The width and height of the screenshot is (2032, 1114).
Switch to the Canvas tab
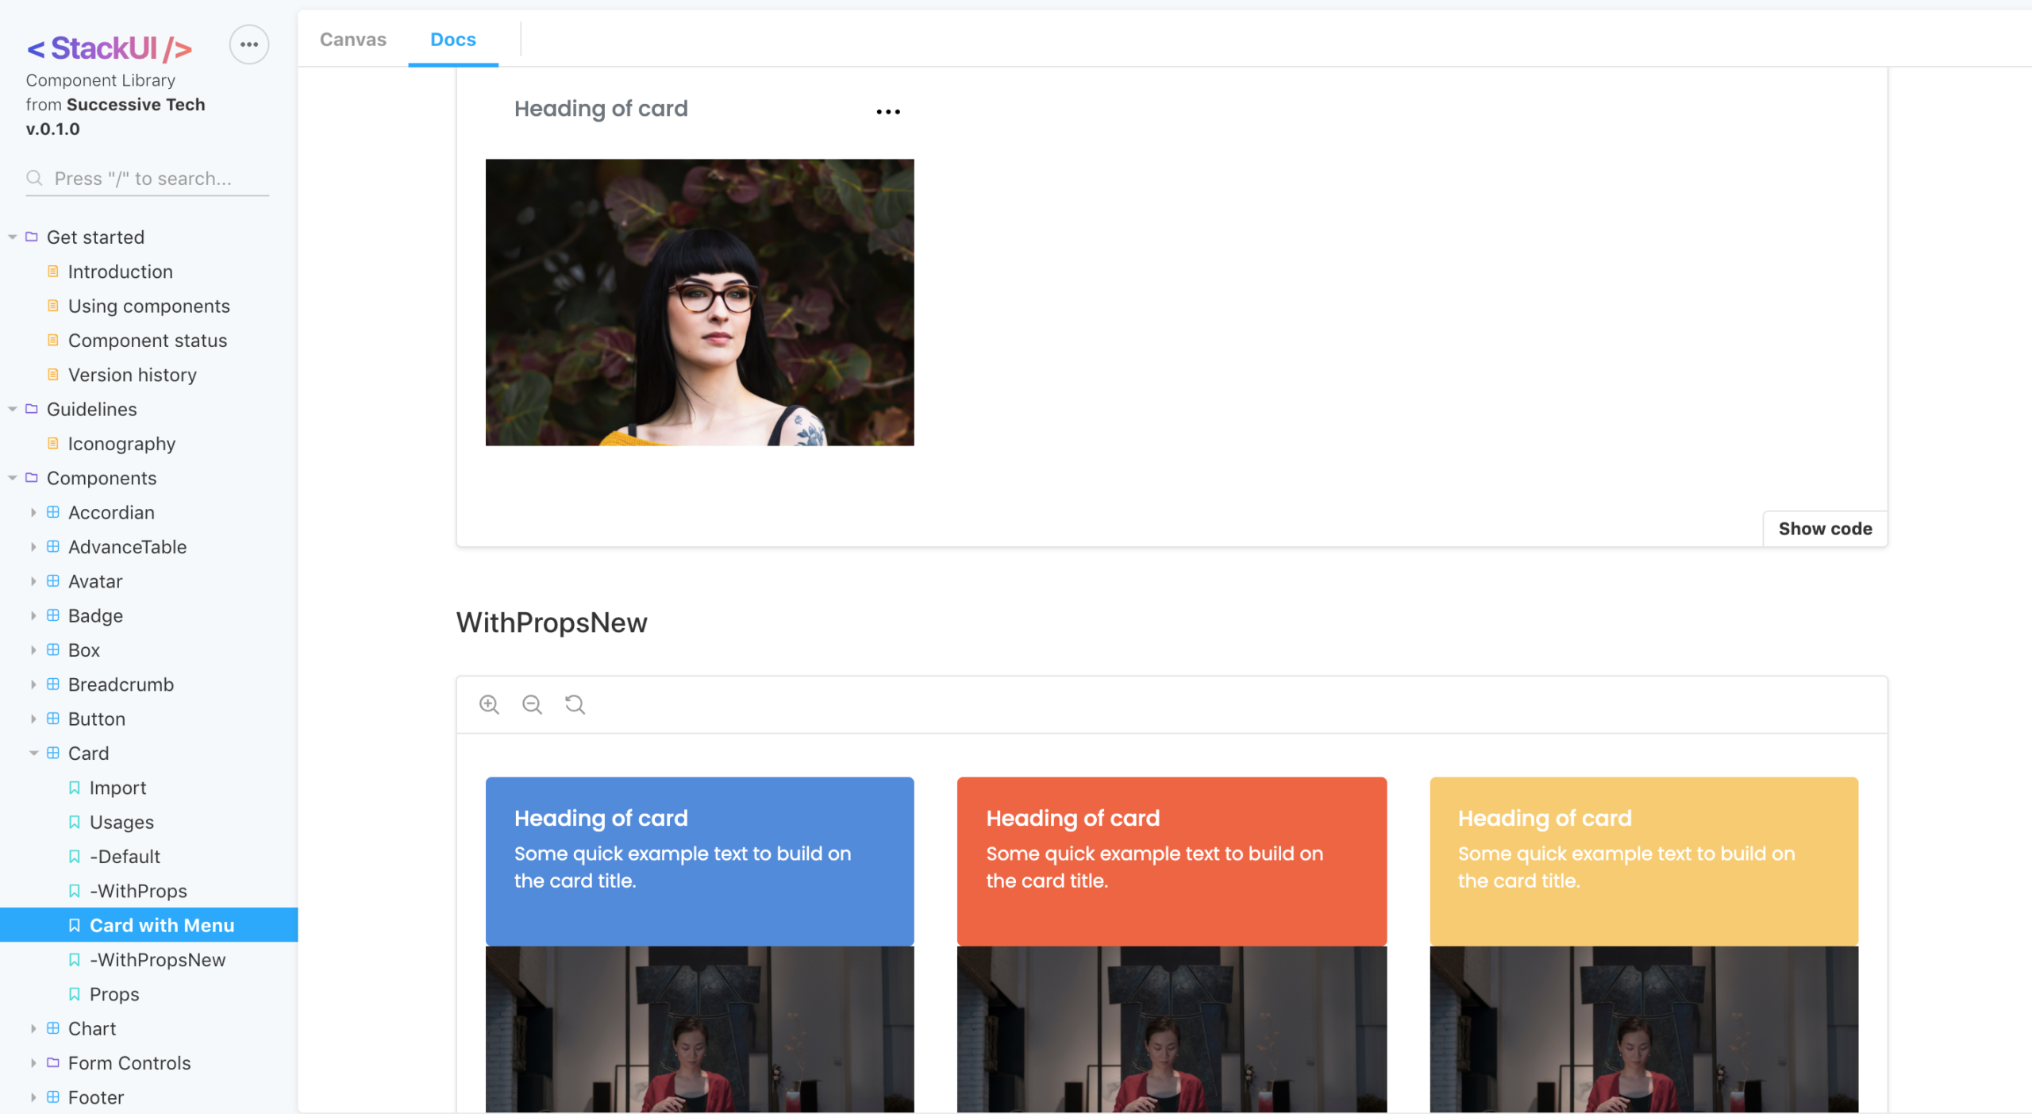click(352, 39)
